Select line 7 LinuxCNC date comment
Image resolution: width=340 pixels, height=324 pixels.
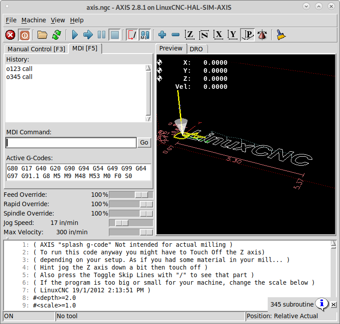91,290
